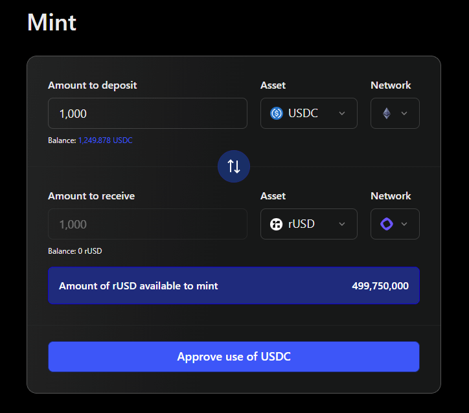Image resolution: width=469 pixels, height=413 pixels.
Task: Click the Mint heading
Action: click(52, 23)
